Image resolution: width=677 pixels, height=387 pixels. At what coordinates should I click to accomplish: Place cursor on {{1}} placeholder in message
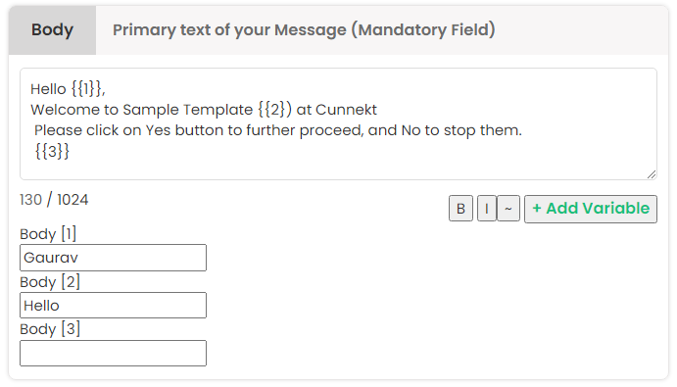[x=86, y=89]
